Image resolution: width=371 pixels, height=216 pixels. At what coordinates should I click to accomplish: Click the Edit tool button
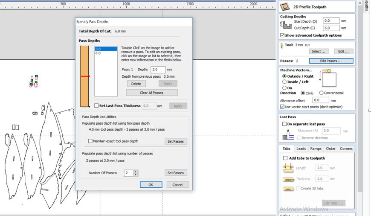343,51
